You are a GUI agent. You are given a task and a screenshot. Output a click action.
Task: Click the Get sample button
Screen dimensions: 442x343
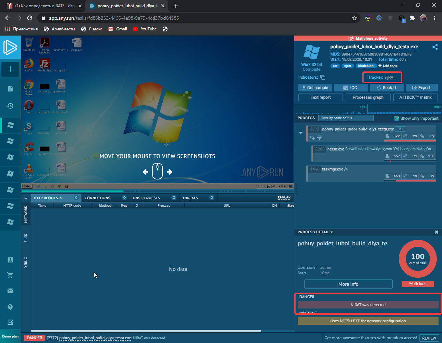pos(315,88)
